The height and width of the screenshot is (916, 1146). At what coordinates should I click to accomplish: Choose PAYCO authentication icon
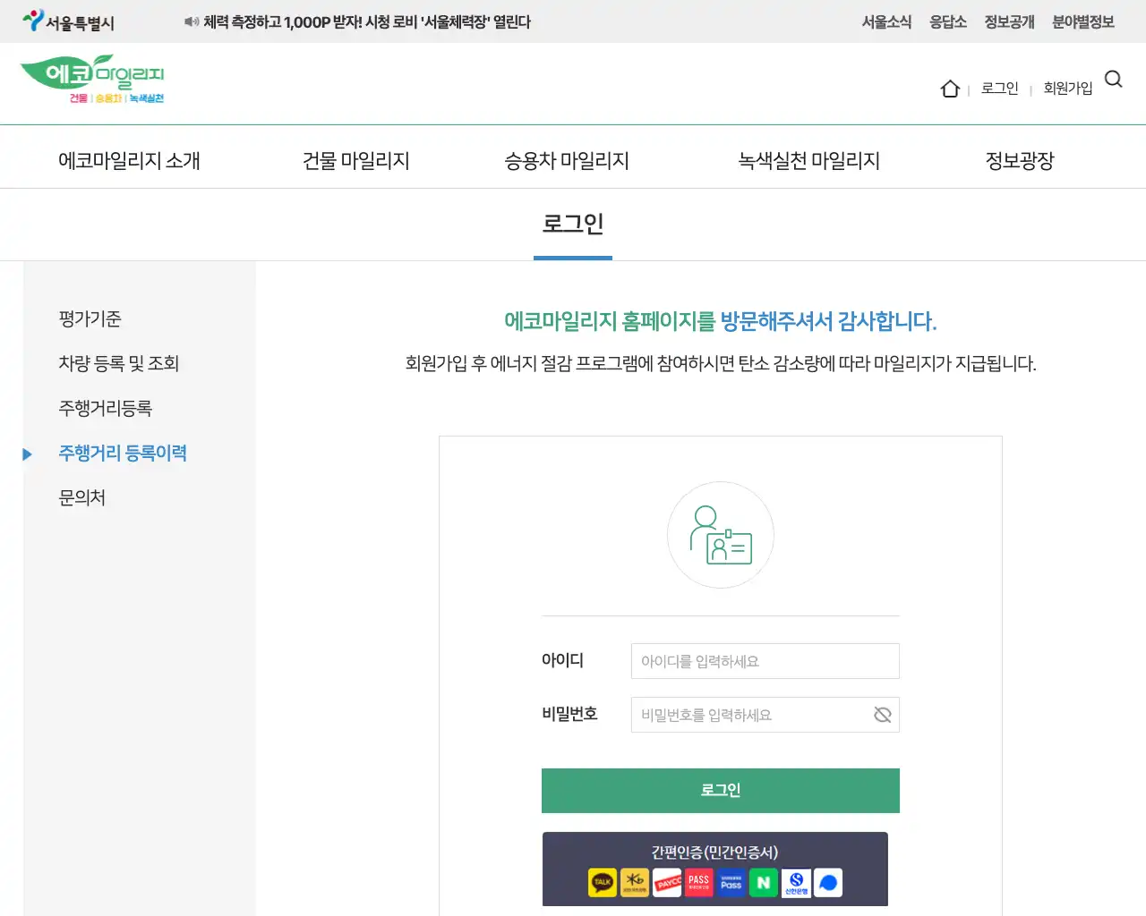667,883
